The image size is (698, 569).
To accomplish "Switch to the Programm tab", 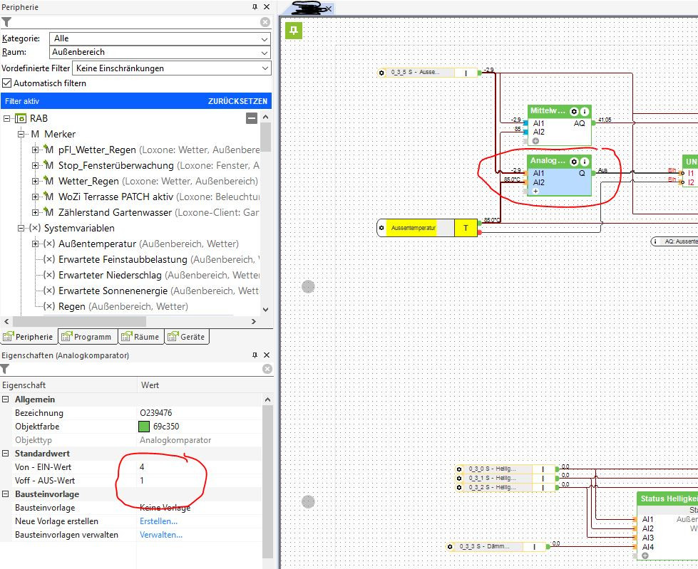I will click(x=87, y=337).
